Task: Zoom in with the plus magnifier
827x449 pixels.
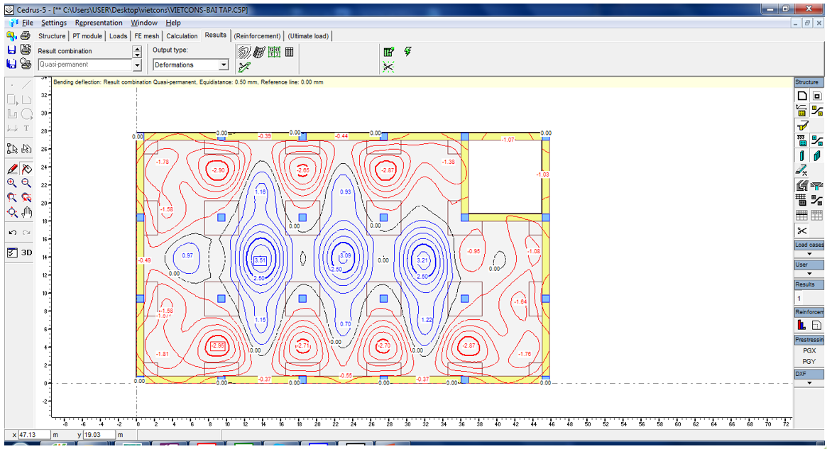Action: (x=11, y=183)
